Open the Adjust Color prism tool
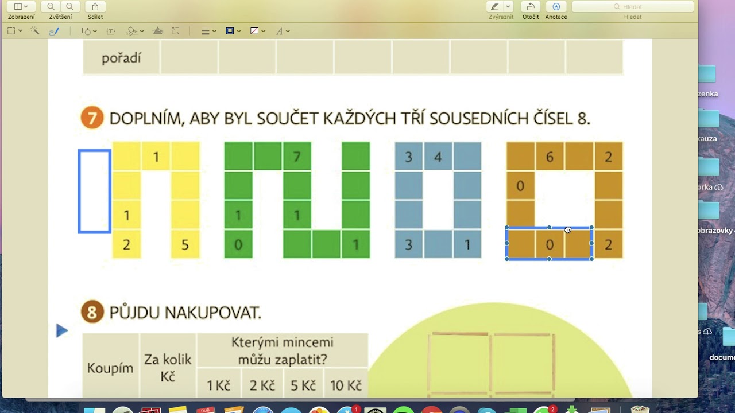The height and width of the screenshot is (413, 735). 158,31
